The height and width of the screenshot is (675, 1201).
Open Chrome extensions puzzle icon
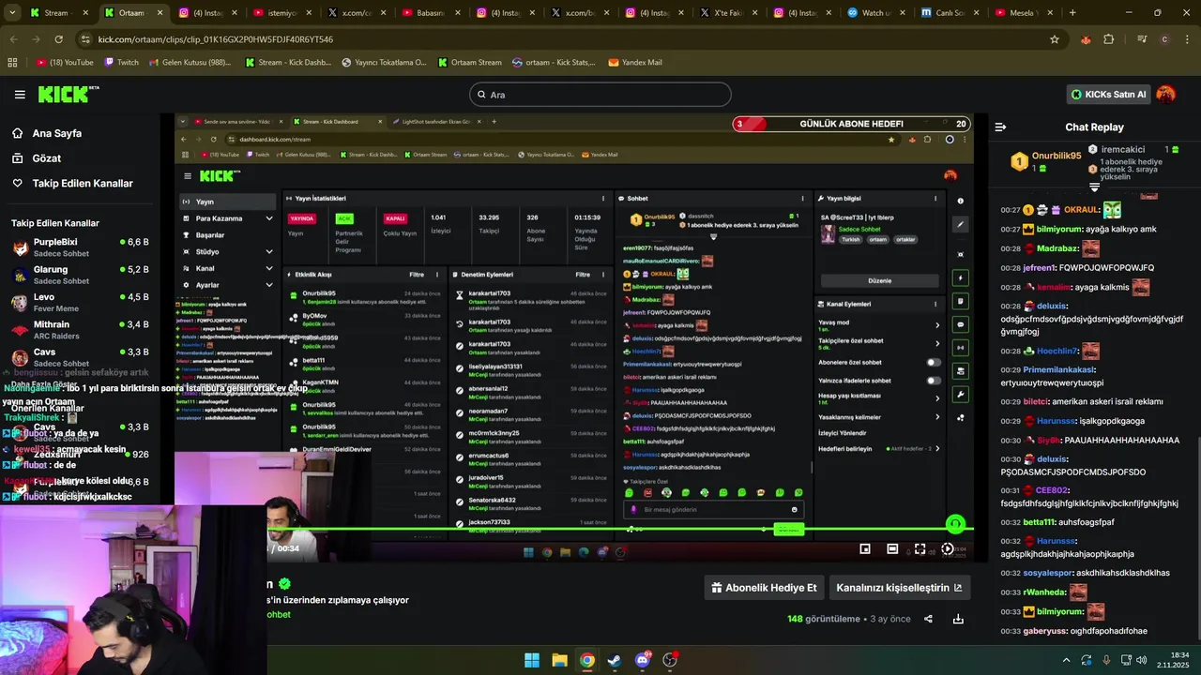[x=1109, y=39]
